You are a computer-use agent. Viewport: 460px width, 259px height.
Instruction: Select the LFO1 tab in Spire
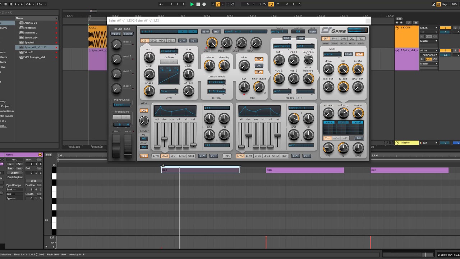(x=174, y=156)
